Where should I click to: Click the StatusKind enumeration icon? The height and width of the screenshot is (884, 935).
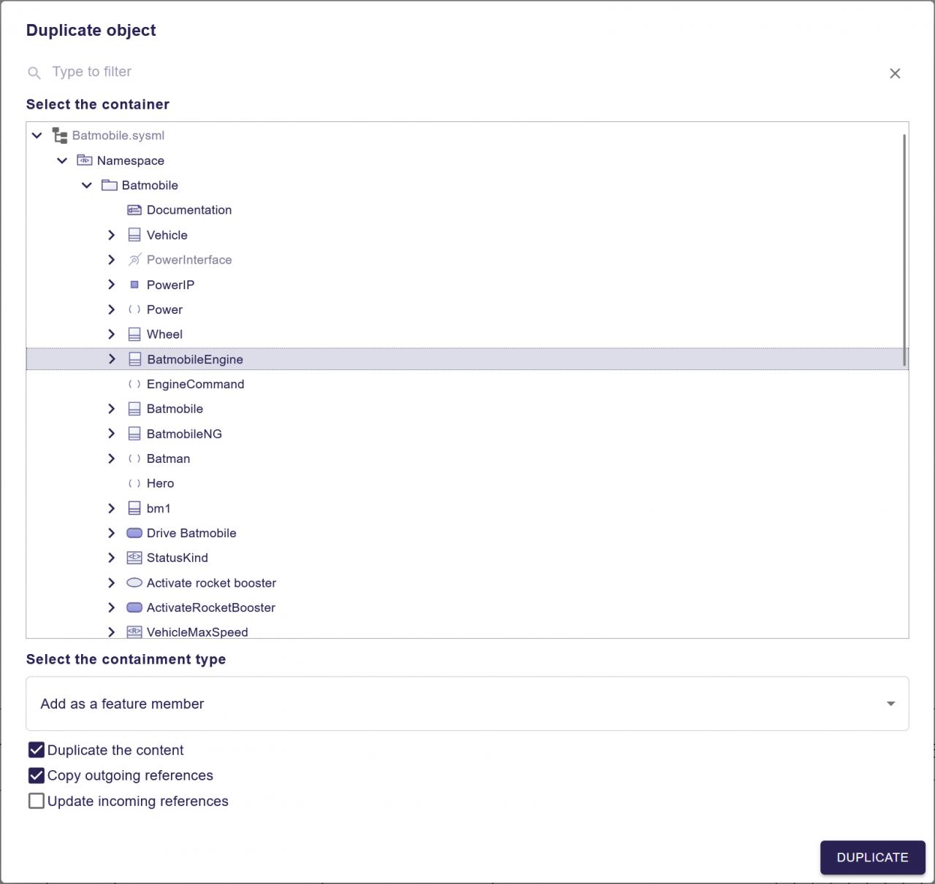[x=134, y=558]
